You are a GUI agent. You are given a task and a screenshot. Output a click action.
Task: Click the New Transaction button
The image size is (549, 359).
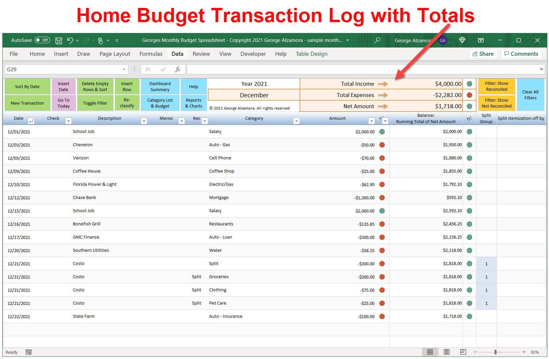coord(27,103)
